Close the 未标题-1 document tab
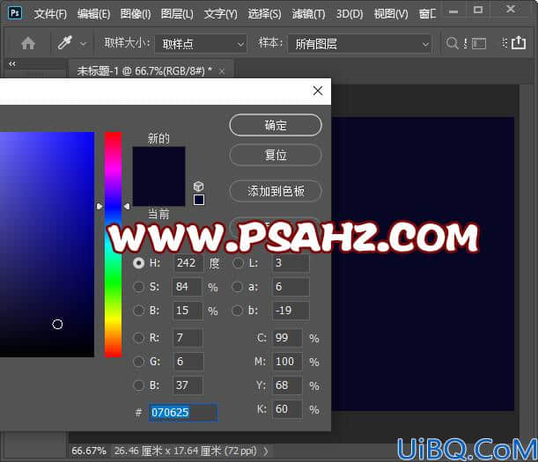 [x=222, y=71]
